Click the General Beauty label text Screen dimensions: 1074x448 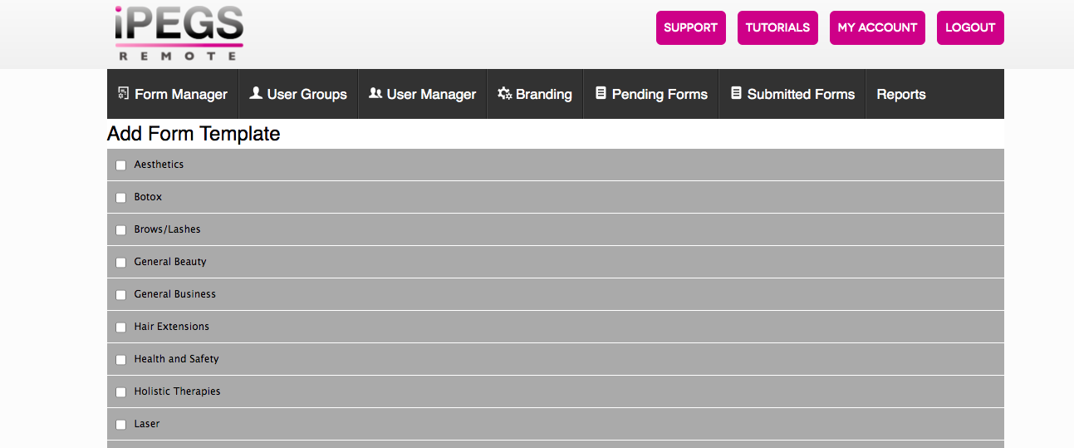point(170,262)
